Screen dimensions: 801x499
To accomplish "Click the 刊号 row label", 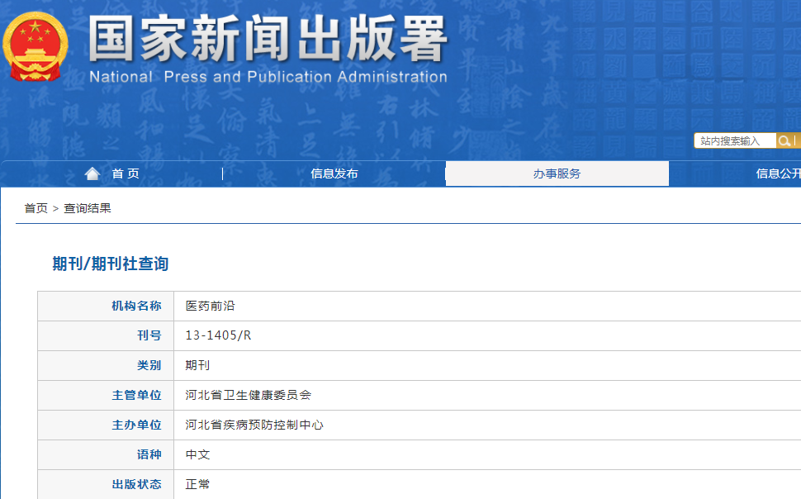I will pos(149,335).
